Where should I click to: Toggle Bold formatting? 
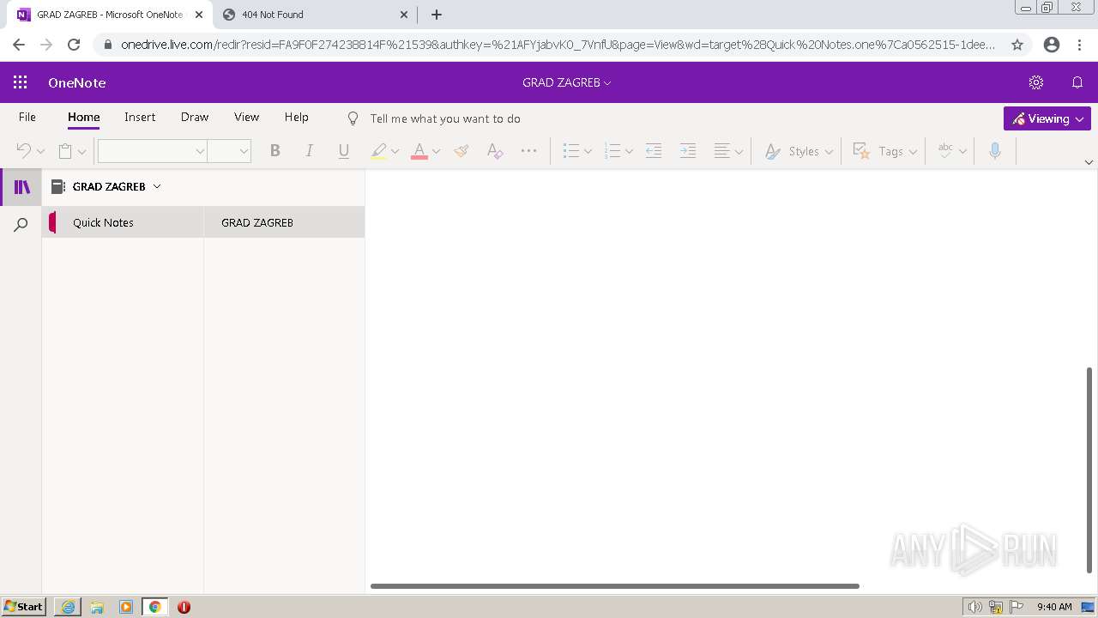(275, 151)
